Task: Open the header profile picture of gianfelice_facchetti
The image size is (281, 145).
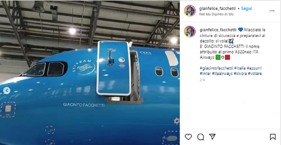Action: [x=190, y=11]
